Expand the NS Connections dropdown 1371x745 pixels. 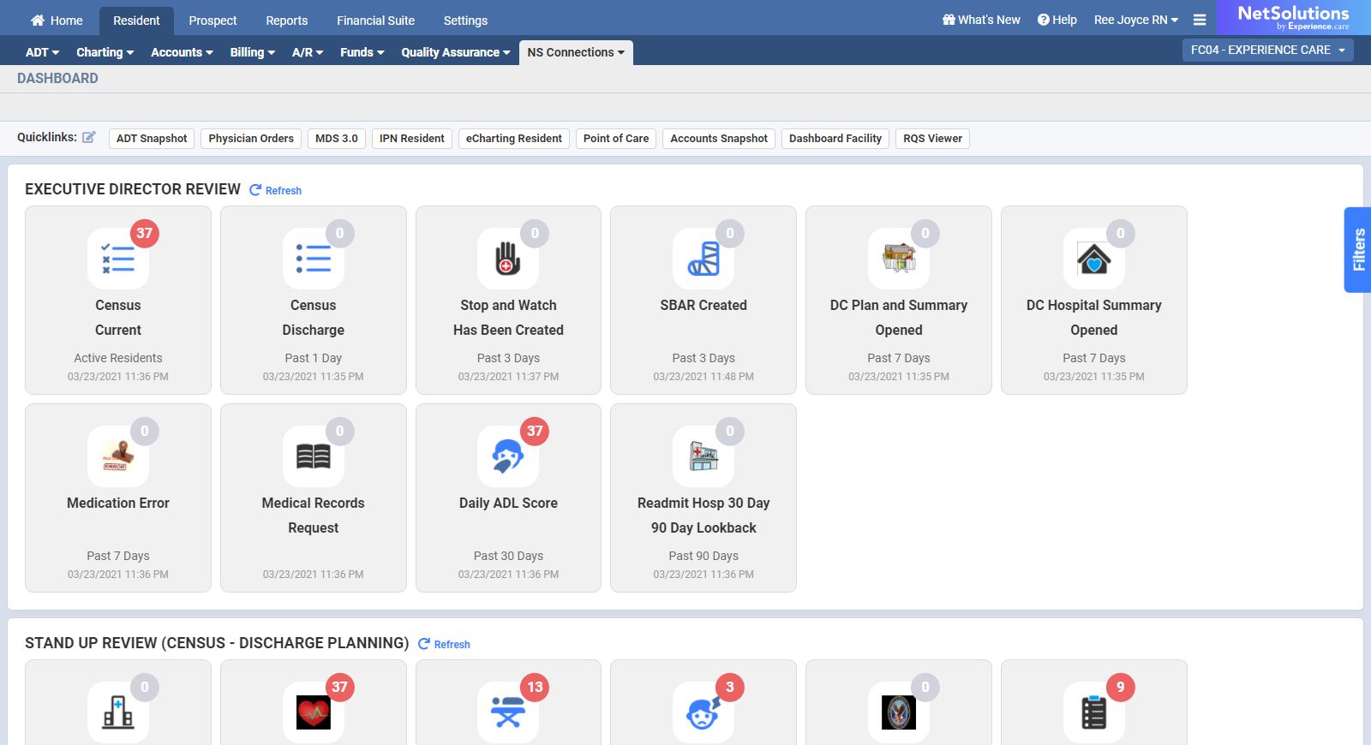[x=576, y=52]
